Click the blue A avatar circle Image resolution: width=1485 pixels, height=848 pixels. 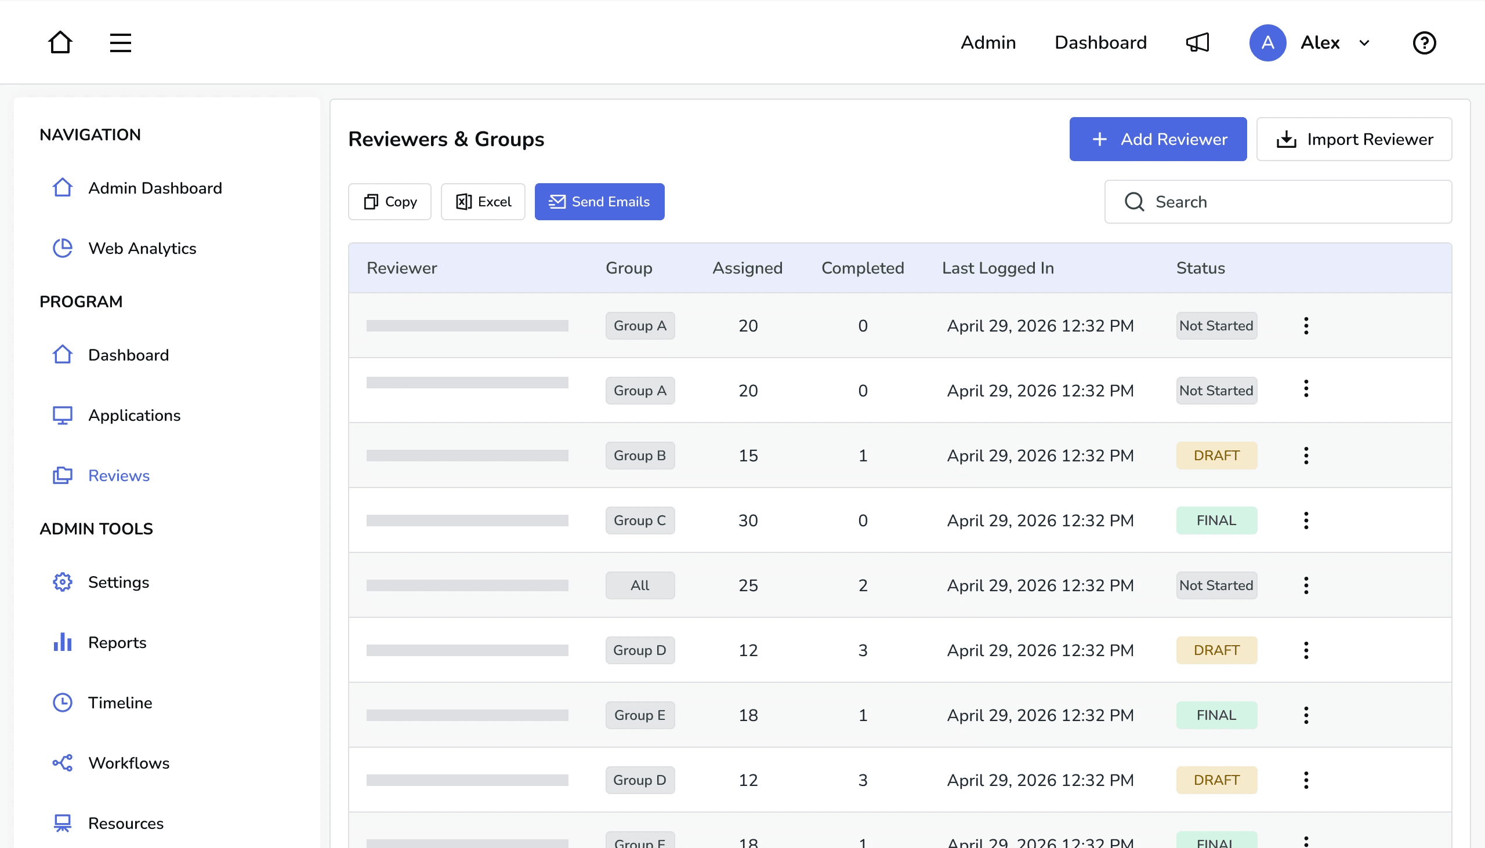click(1267, 42)
